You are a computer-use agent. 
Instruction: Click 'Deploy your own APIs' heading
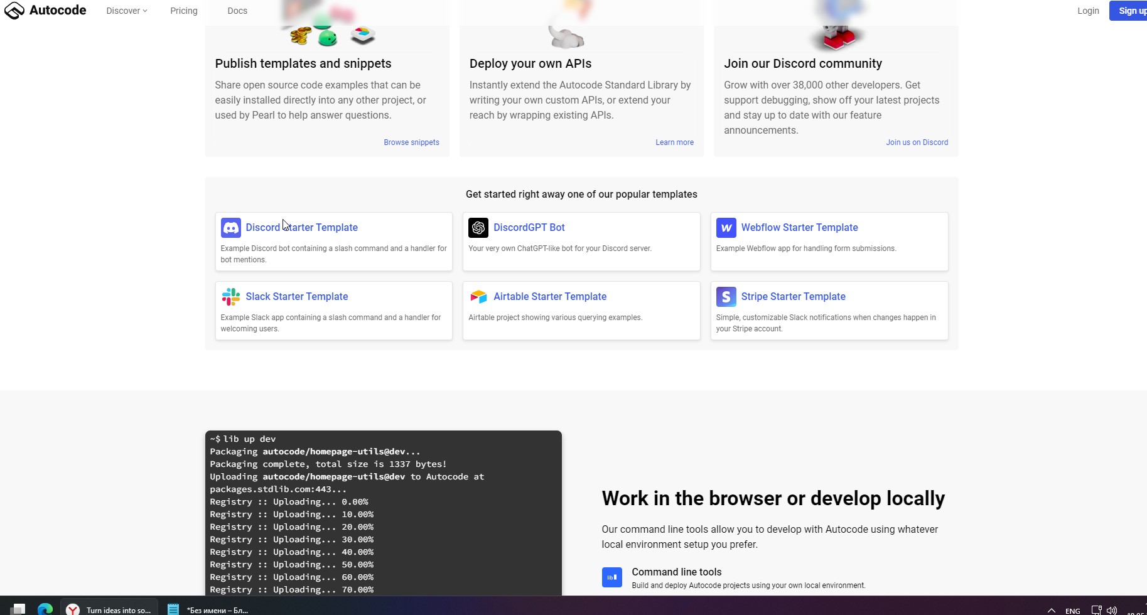pos(530,63)
